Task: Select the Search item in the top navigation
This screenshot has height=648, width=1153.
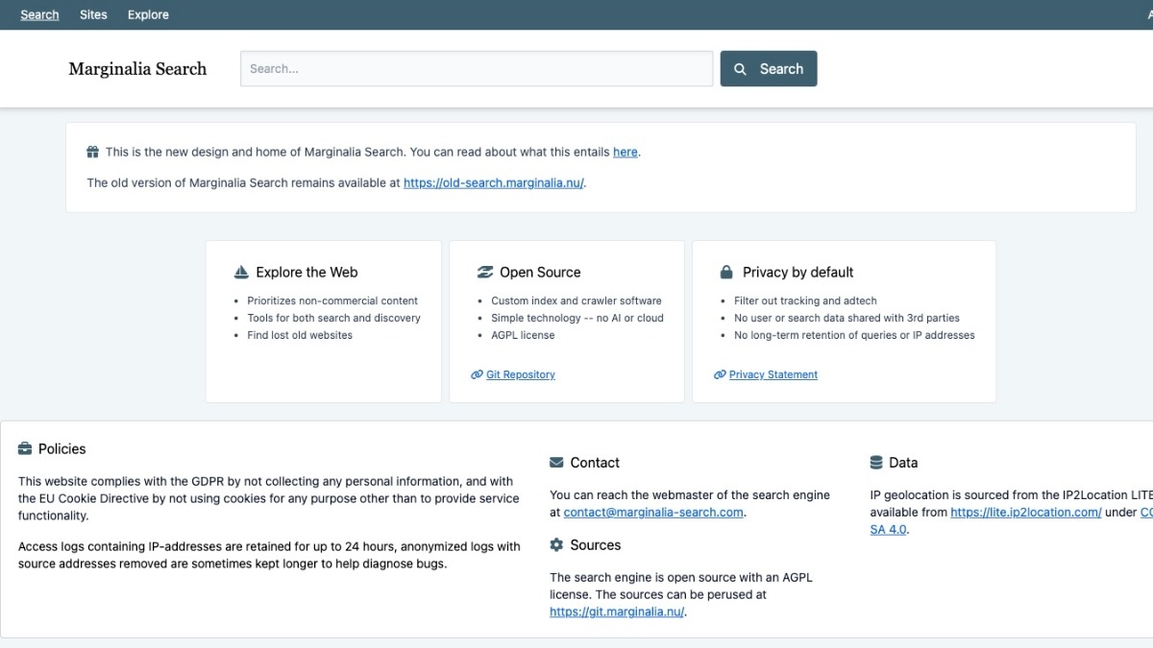Action: [x=39, y=14]
